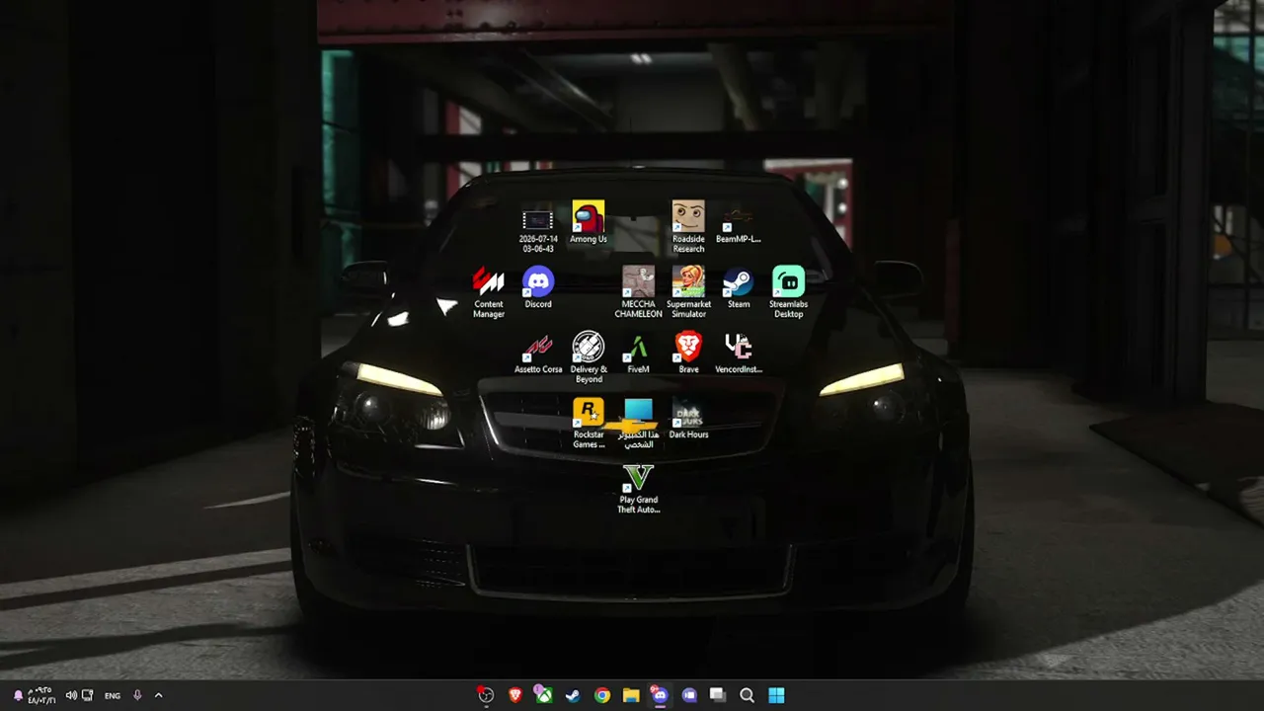This screenshot has width=1264, height=711.
Task: Open File Explorer from the taskbar
Action: click(x=631, y=695)
